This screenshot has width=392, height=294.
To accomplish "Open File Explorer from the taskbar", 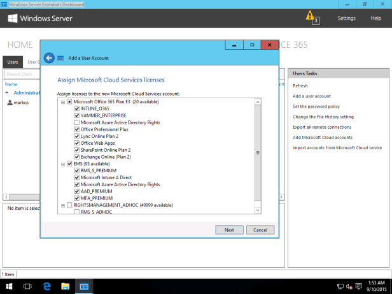I will pyautogui.click(x=65, y=286).
